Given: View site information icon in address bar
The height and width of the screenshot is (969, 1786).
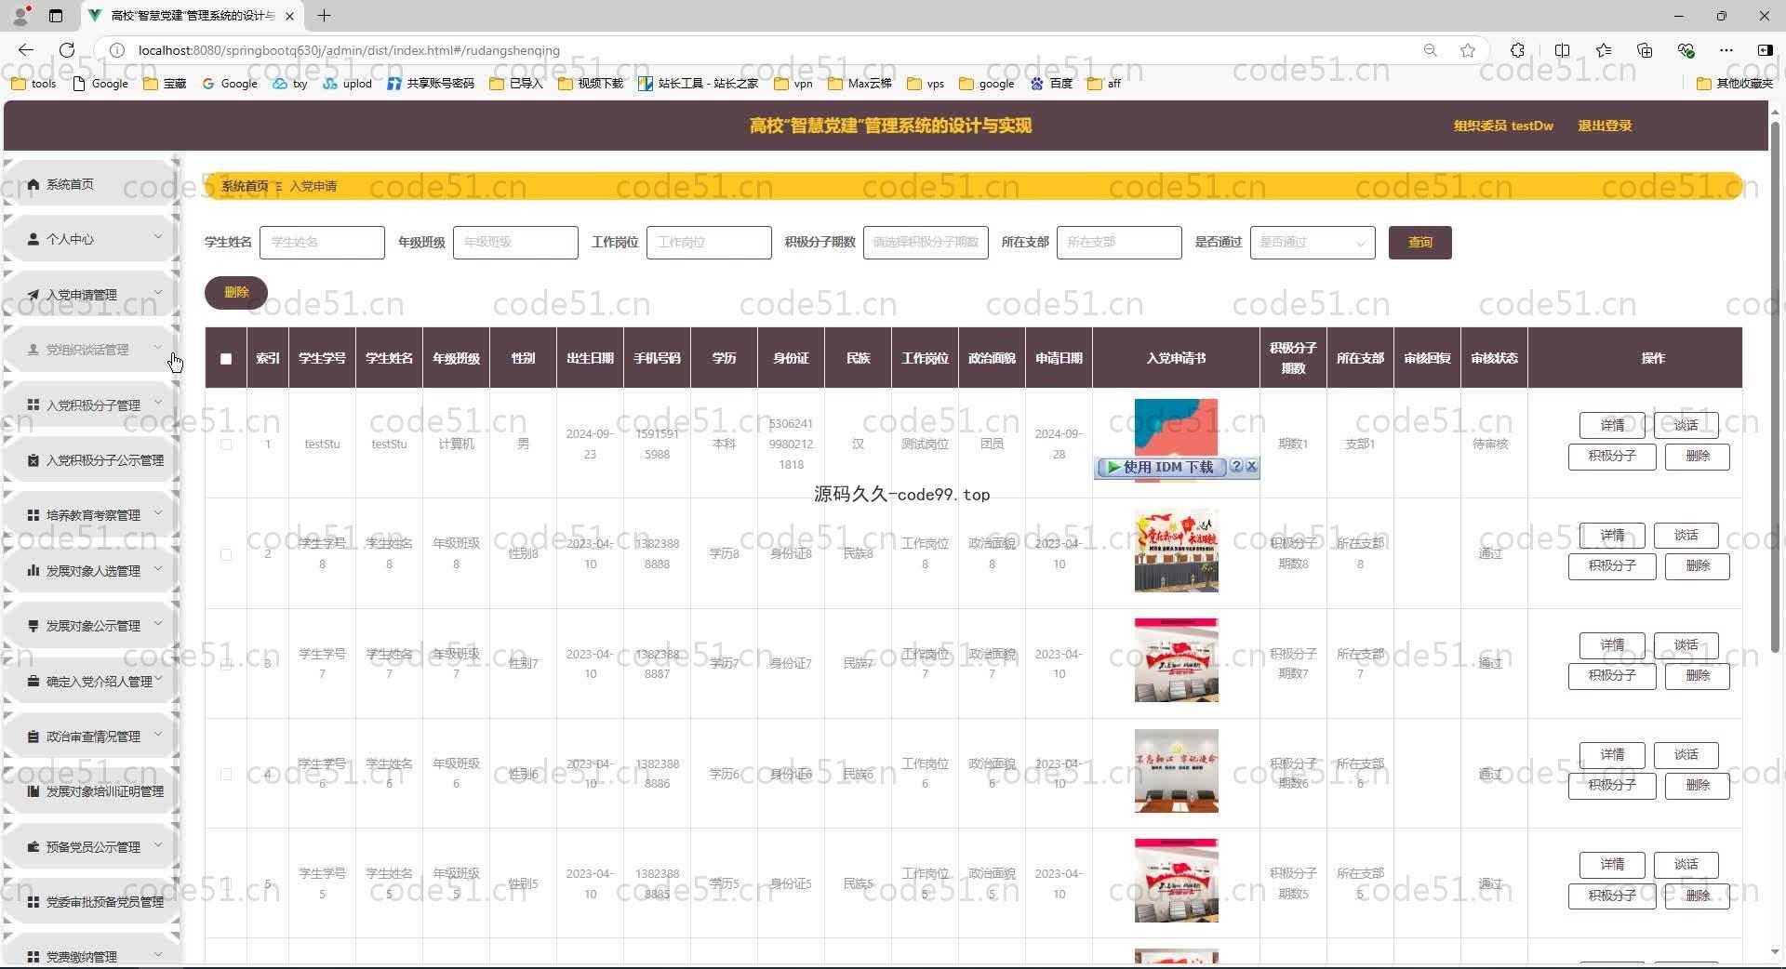Looking at the screenshot, I should click(x=117, y=50).
